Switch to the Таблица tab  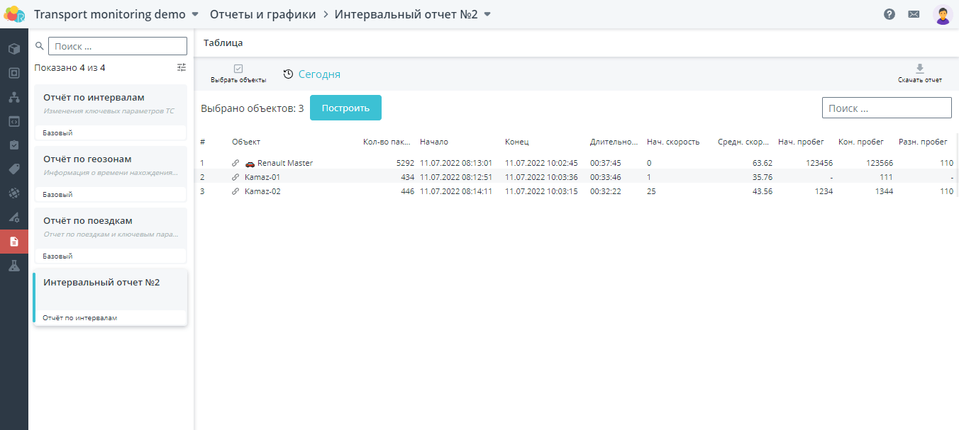pos(223,43)
